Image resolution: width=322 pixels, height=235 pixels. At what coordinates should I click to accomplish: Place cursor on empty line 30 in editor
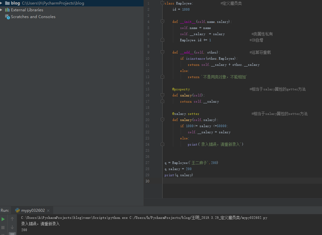tap(242, 181)
